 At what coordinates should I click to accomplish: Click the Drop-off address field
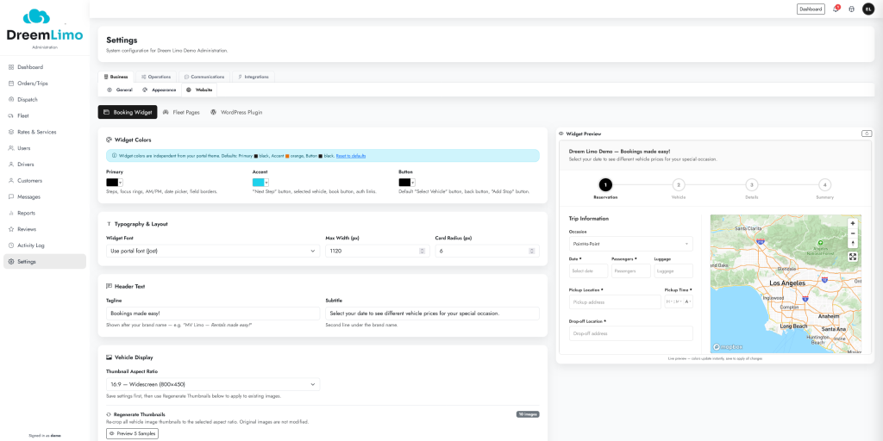(630, 333)
